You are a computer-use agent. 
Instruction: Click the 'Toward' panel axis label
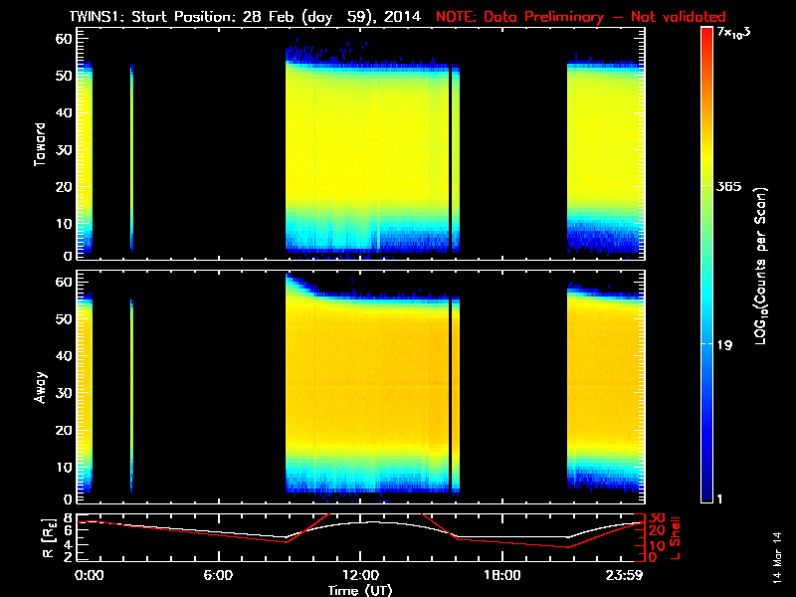tap(40, 144)
